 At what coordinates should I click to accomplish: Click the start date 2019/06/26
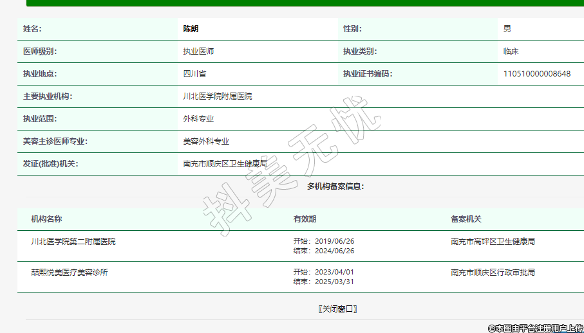tap(334, 242)
